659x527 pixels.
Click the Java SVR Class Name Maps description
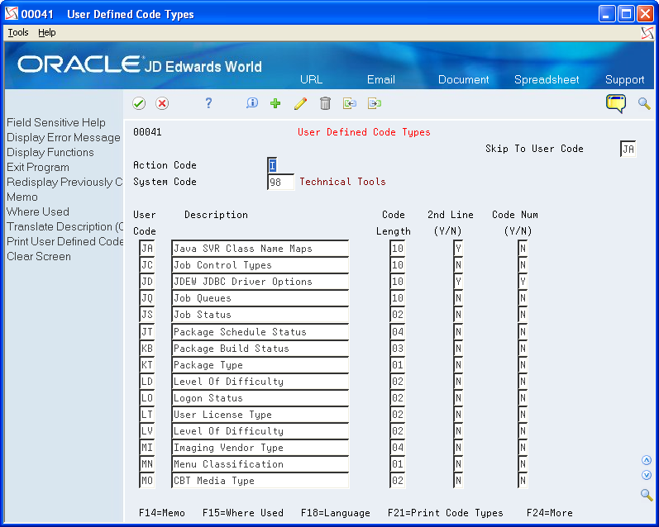[260, 248]
